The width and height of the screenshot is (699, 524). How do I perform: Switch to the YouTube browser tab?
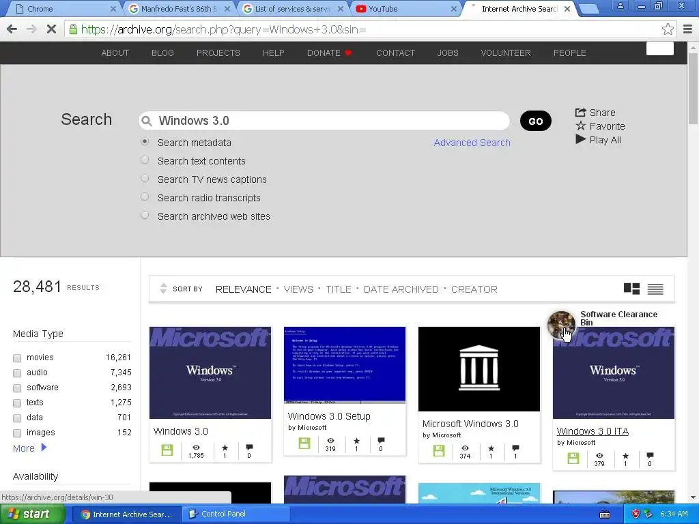tap(405, 8)
